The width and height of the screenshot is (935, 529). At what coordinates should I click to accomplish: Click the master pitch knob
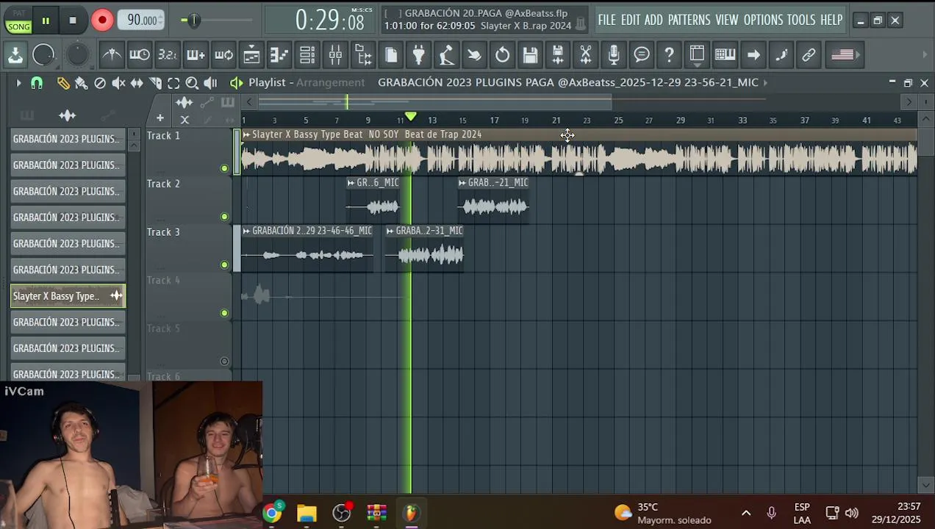[x=77, y=54]
